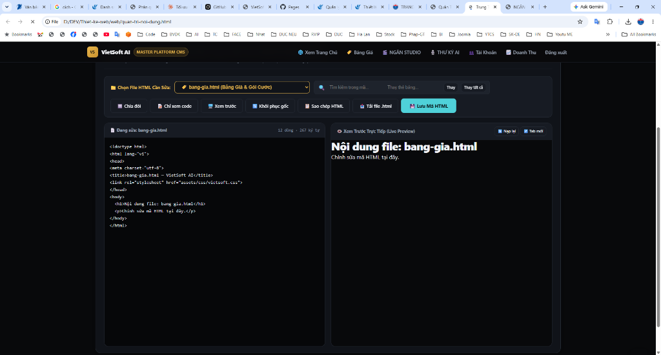Switch to the GitHub tab
661x355 pixels.
[216, 6]
